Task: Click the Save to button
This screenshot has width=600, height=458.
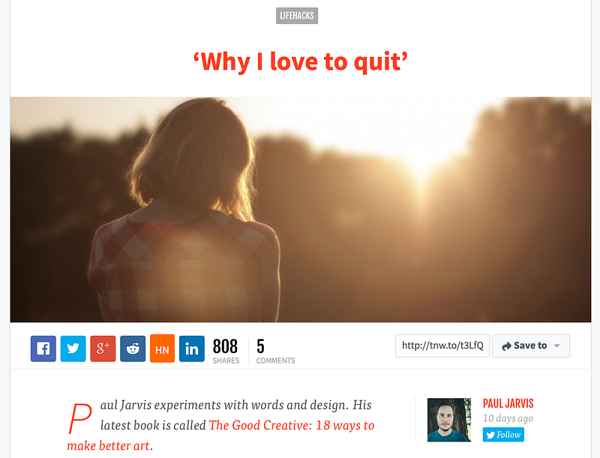Action: (531, 346)
